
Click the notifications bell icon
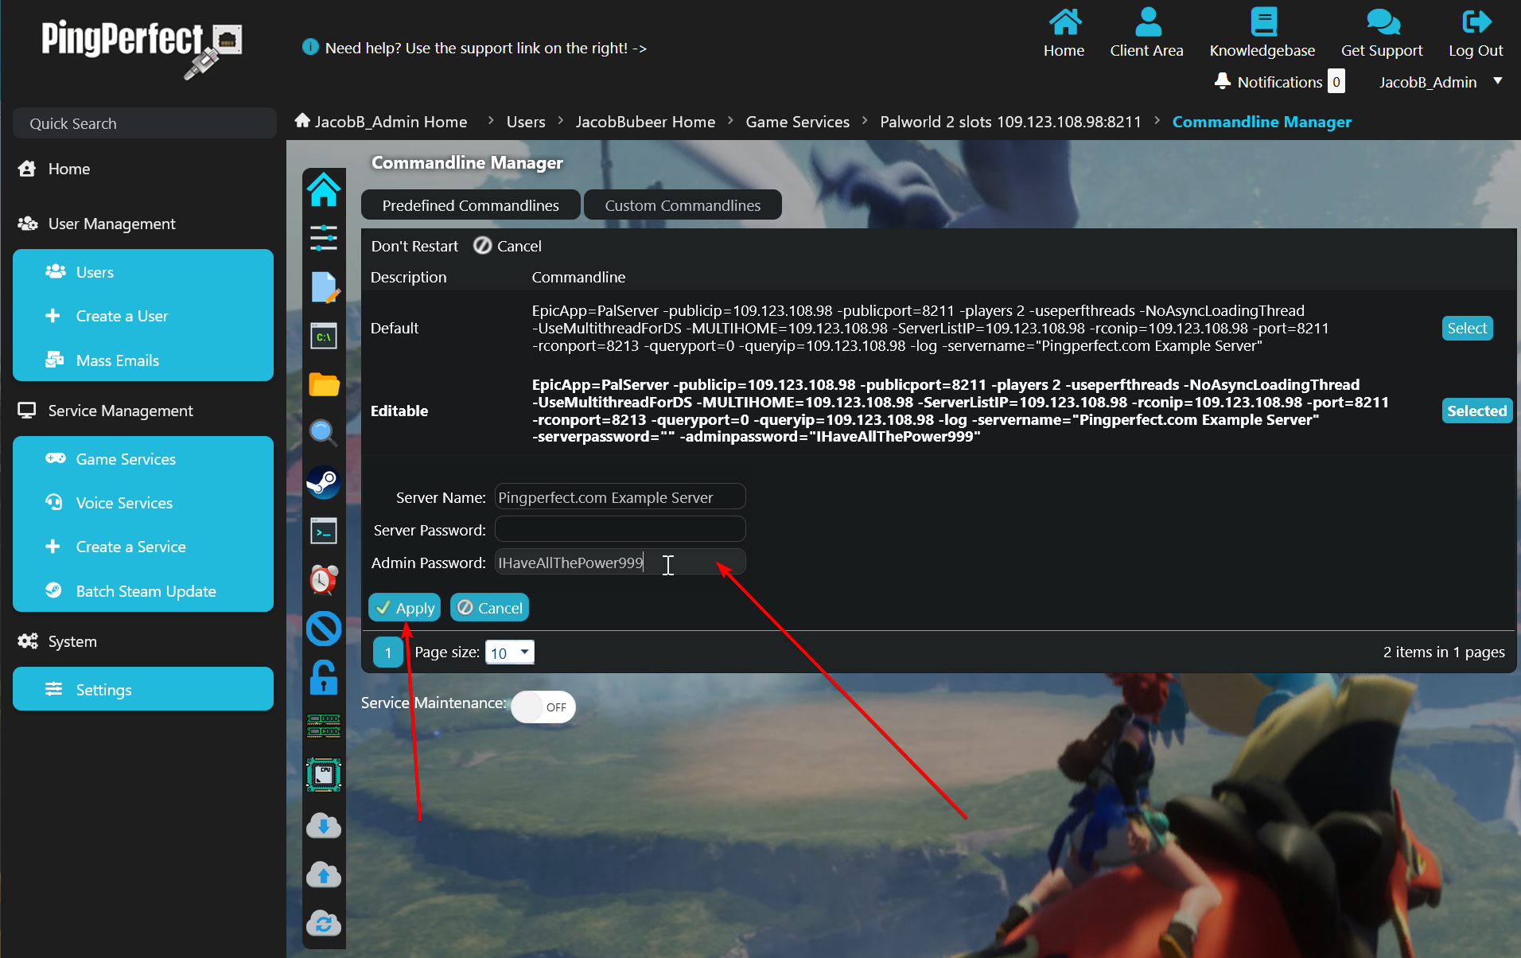click(x=1223, y=81)
